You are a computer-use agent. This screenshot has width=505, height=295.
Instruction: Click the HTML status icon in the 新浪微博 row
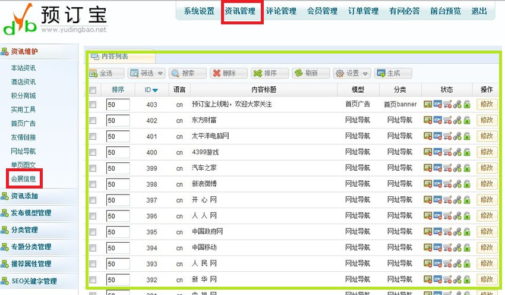pyautogui.click(x=437, y=184)
